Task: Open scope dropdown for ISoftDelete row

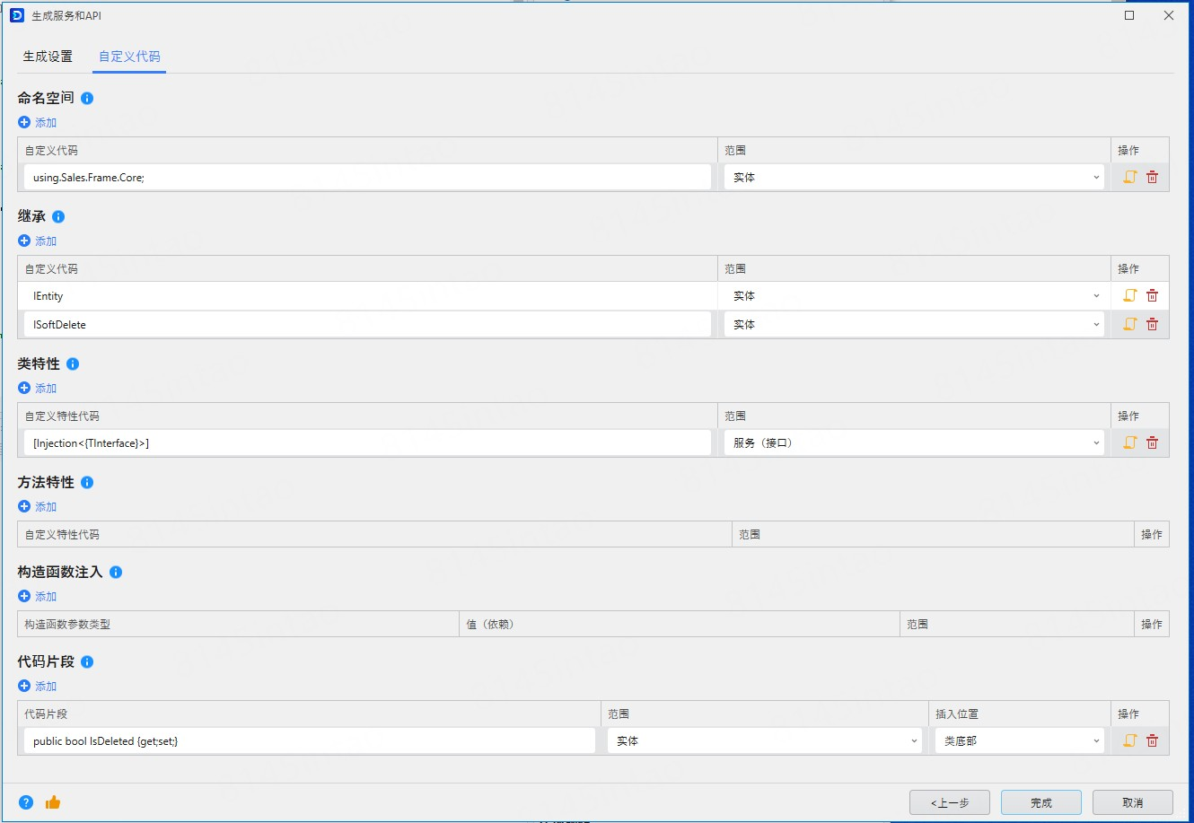Action: 914,324
